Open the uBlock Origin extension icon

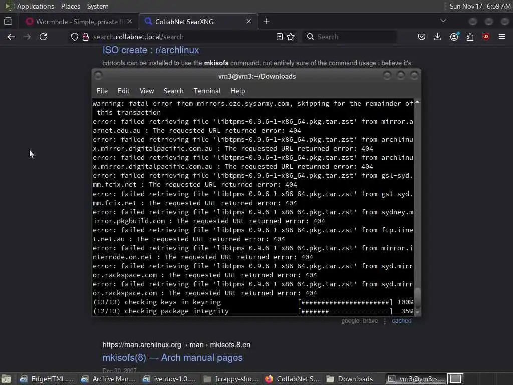pos(486,37)
